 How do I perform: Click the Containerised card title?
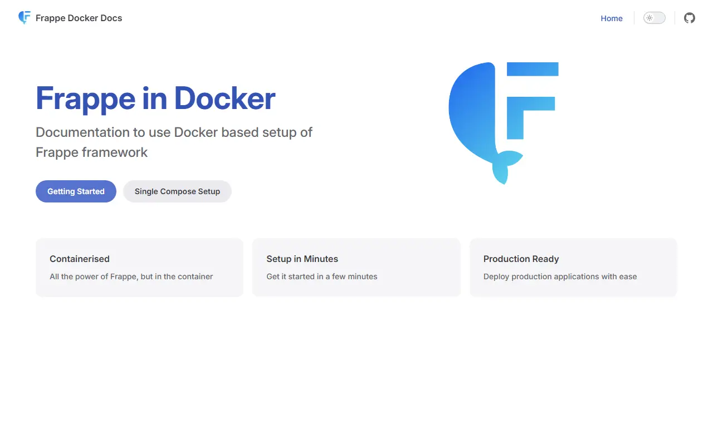80,259
